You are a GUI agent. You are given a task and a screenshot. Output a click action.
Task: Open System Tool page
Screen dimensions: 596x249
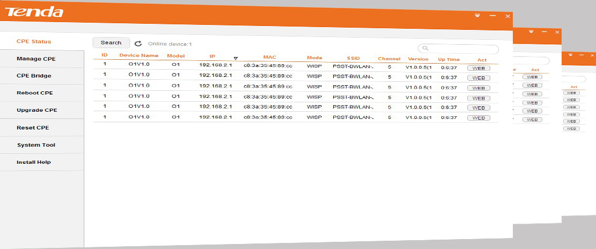[36, 145]
